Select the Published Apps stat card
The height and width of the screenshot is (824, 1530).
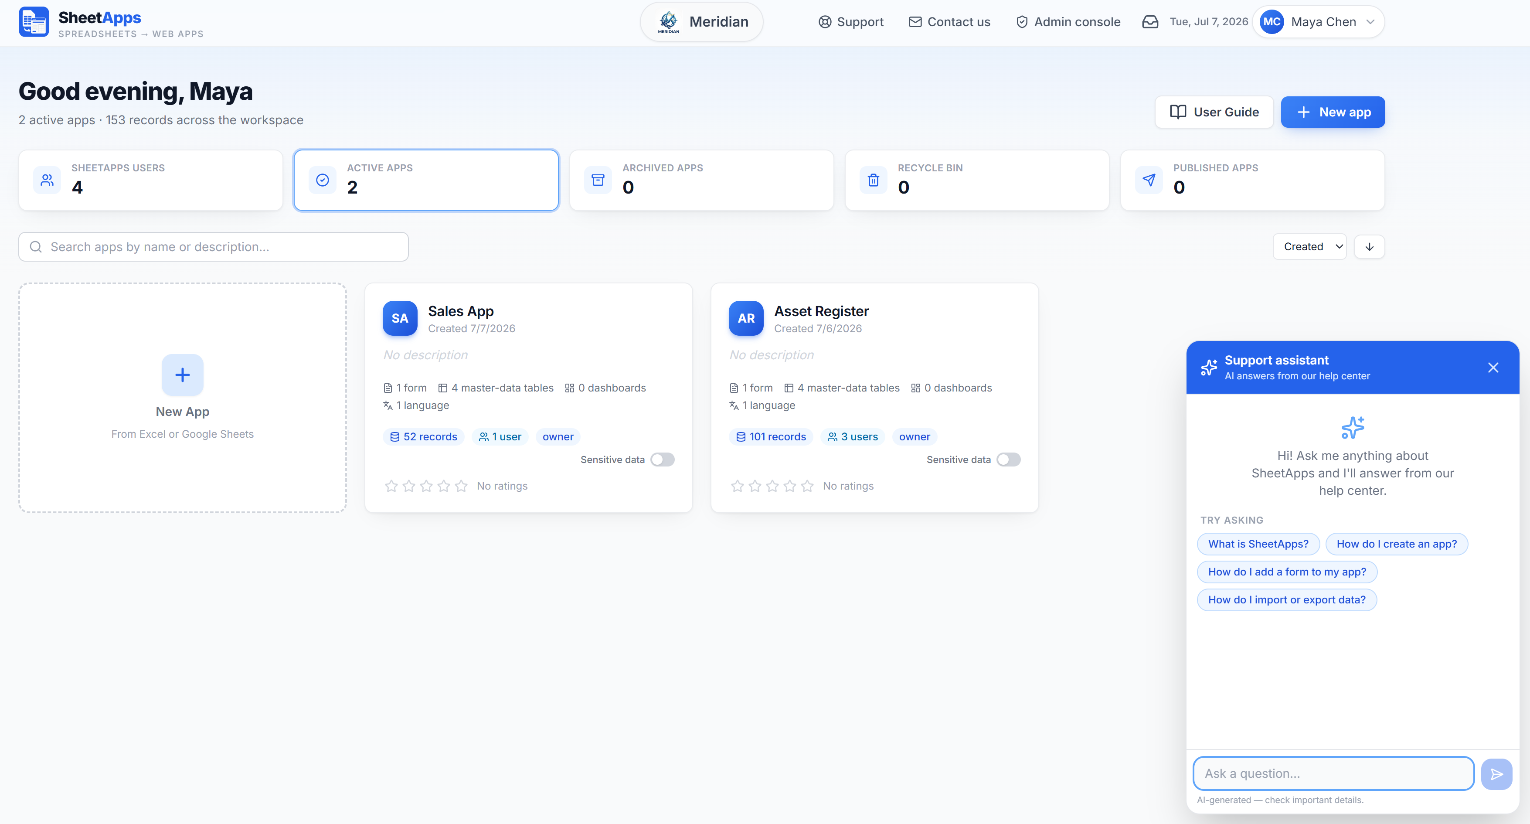click(1252, 180)
